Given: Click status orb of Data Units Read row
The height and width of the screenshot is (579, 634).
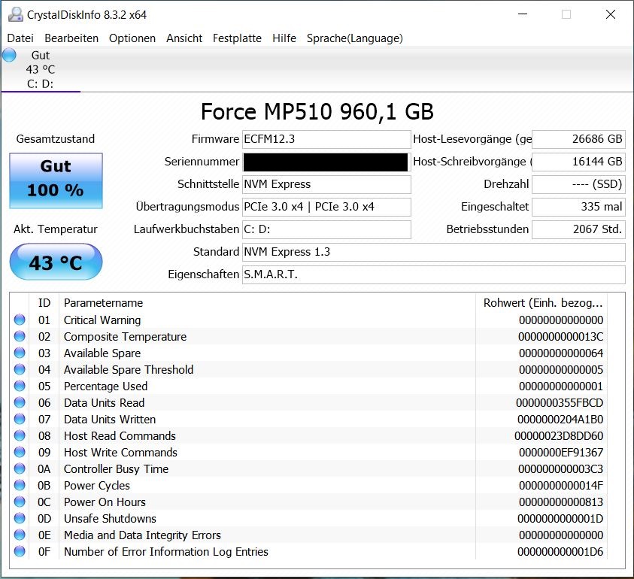Looking at the screenshot, I should point(20,403).
